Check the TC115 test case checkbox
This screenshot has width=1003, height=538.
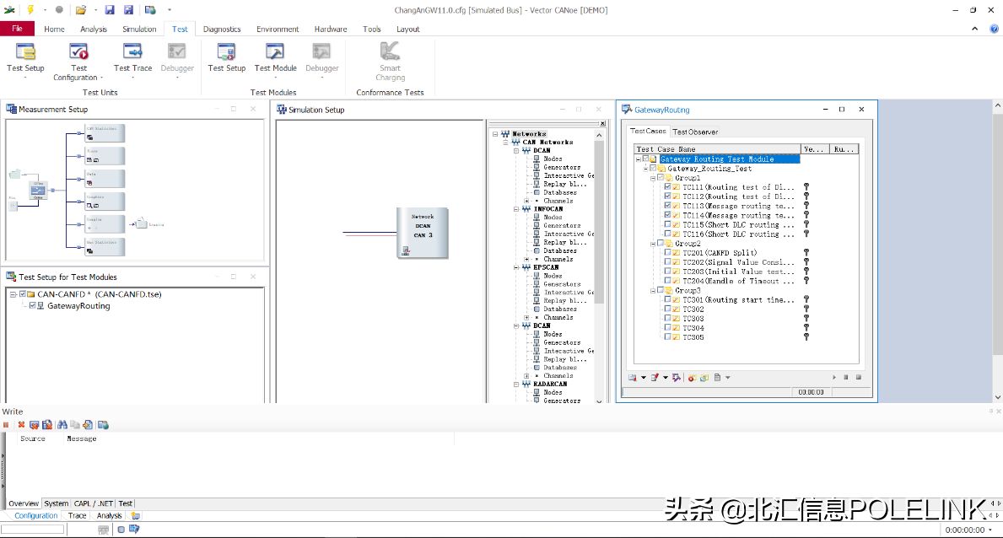(668, 224)
